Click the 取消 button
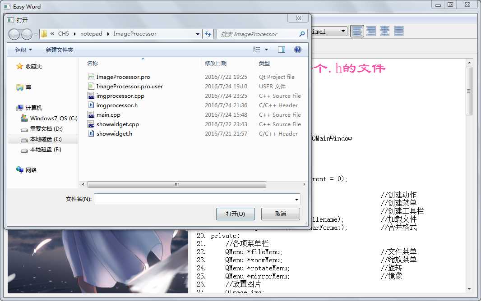 pos(280,214)
